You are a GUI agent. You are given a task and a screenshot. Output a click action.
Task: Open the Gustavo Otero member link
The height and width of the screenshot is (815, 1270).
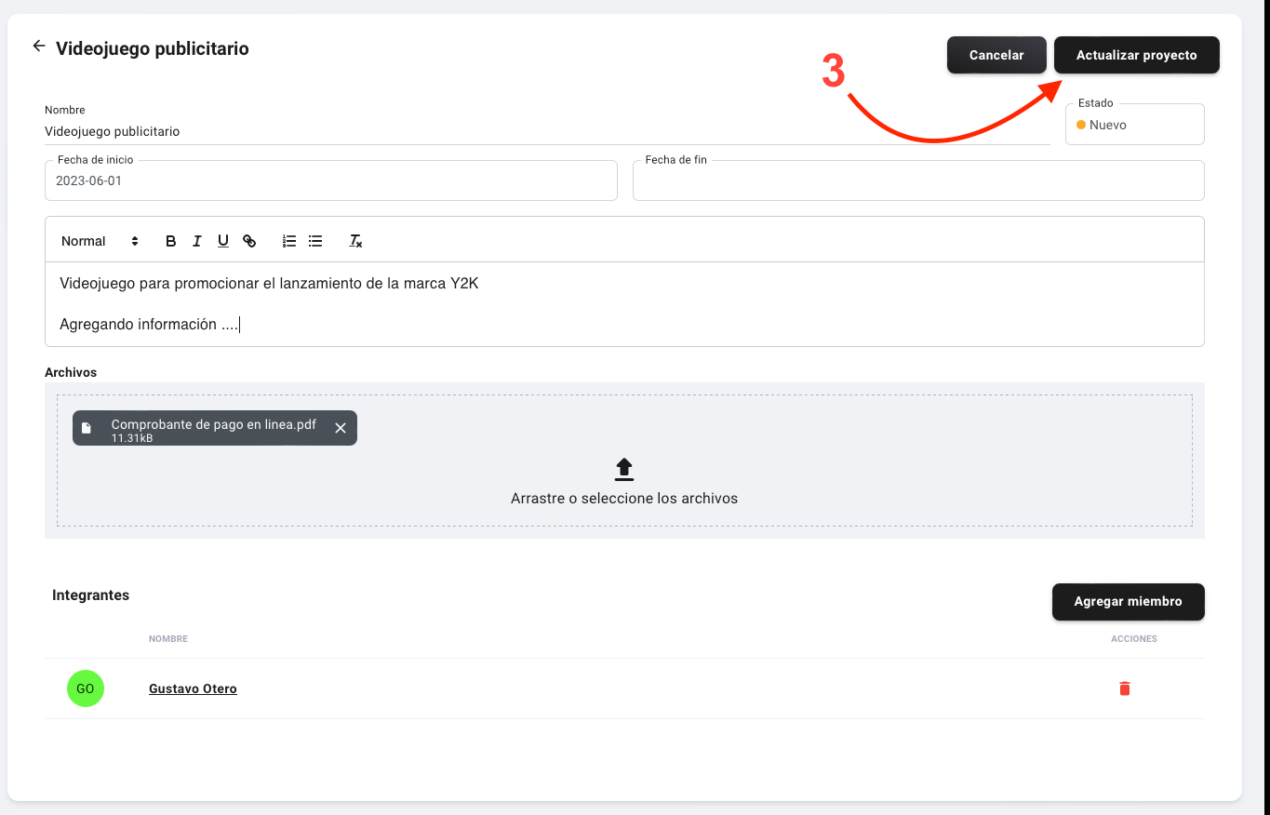(193, 688)
